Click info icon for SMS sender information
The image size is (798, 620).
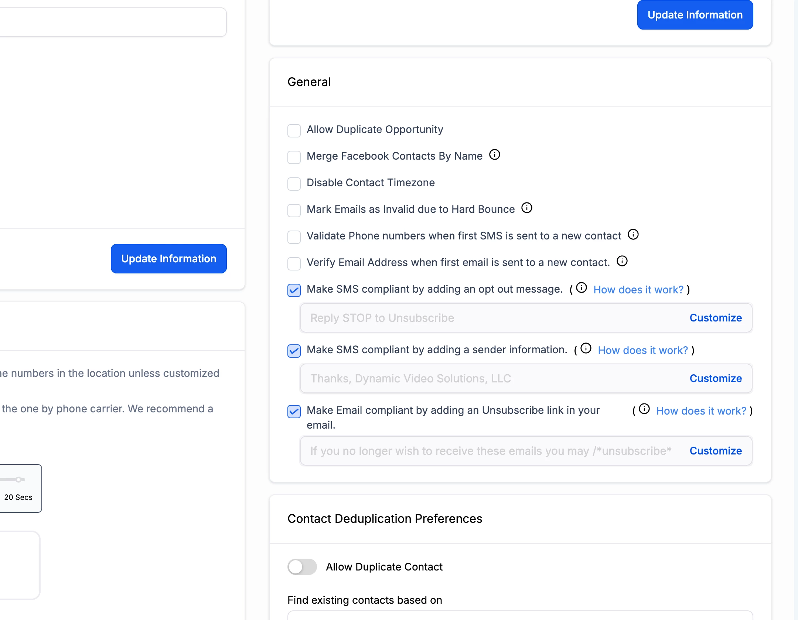[x=586, y=348]
